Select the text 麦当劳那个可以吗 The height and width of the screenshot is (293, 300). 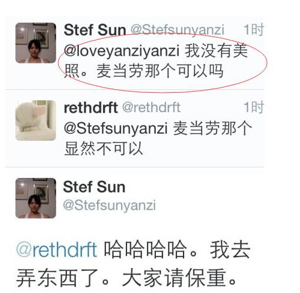pos(160,71)
